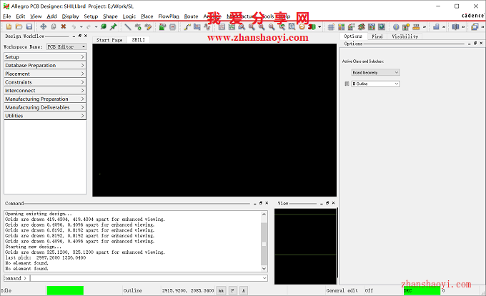Select the Move tool icon
Image resolution: width=486 pixels, height=296 pixels.
click(44, 27)
